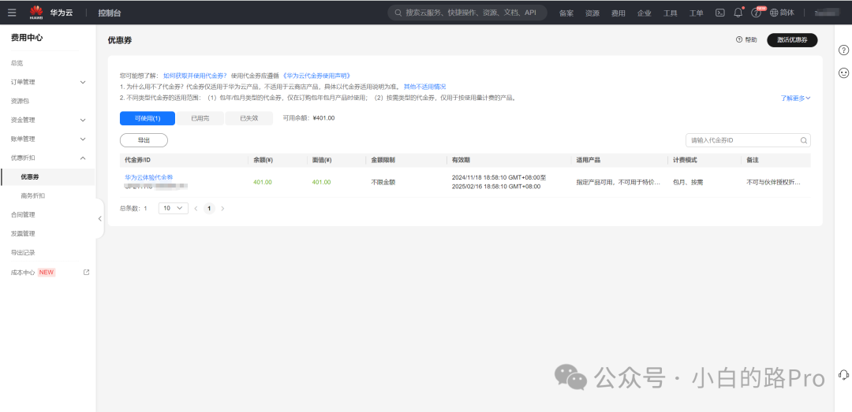This screenshot has height=412, width=852.
Task: Switch to the 已用完 tab
Action: (200, 118)
